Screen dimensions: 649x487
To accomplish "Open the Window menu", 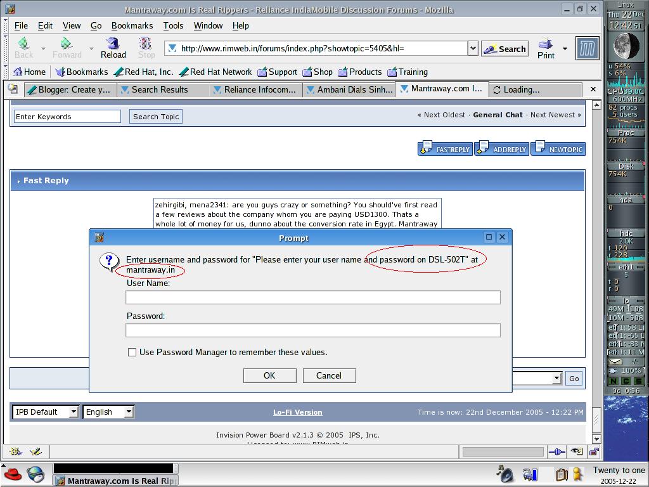I will 208,25.
